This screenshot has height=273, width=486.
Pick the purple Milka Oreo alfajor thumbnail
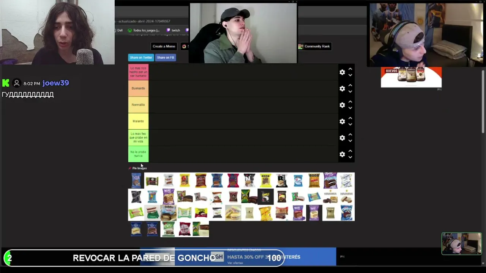[330, 180]
